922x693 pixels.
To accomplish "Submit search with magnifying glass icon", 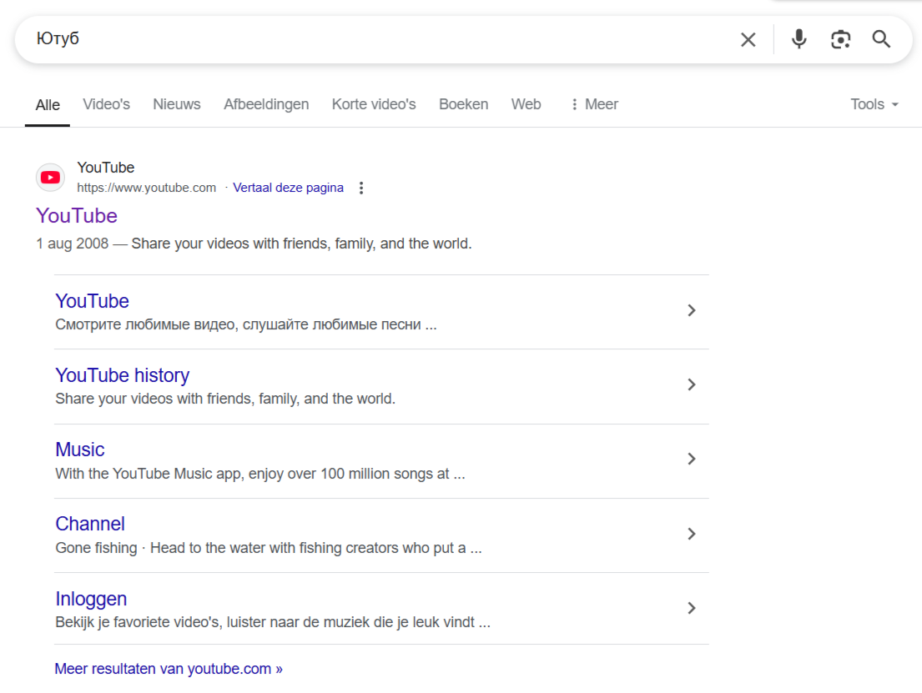I will (x=881, y=39).
